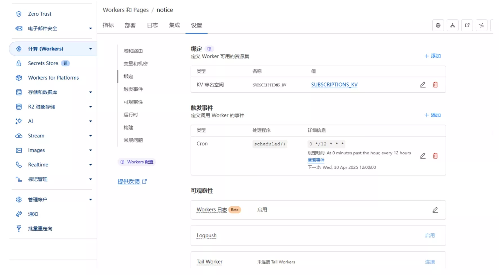Switch to the 日志 tab
This screenshot has height=275, width=499.
pos(152,25)
